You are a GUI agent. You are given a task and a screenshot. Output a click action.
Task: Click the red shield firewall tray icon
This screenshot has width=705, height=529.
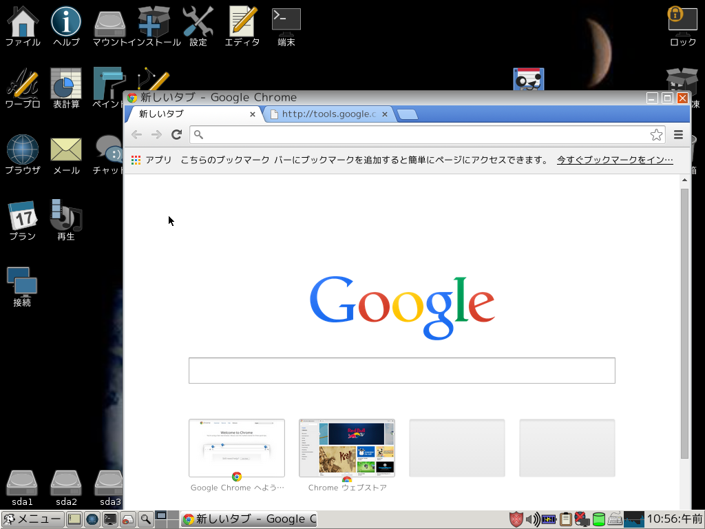[516, 519]
